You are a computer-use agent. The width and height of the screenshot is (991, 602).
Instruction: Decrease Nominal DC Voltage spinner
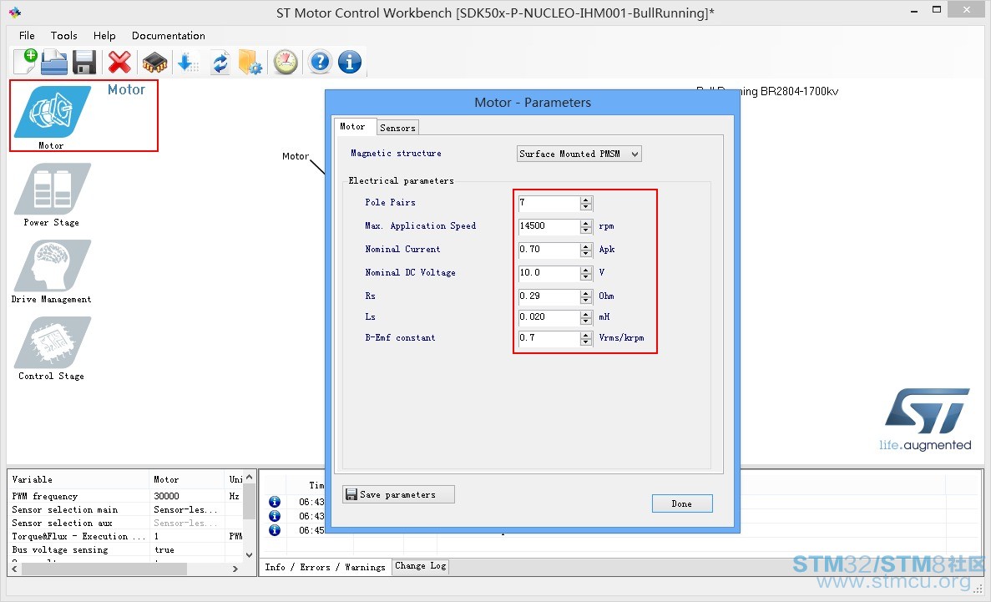point(586,277)
